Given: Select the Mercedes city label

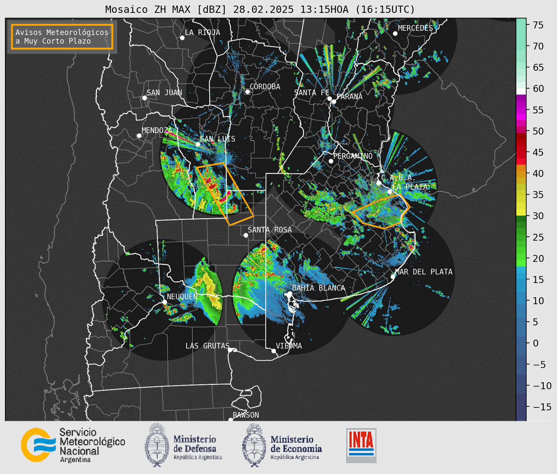Looking at the screenshot, I should click(415, 28).
